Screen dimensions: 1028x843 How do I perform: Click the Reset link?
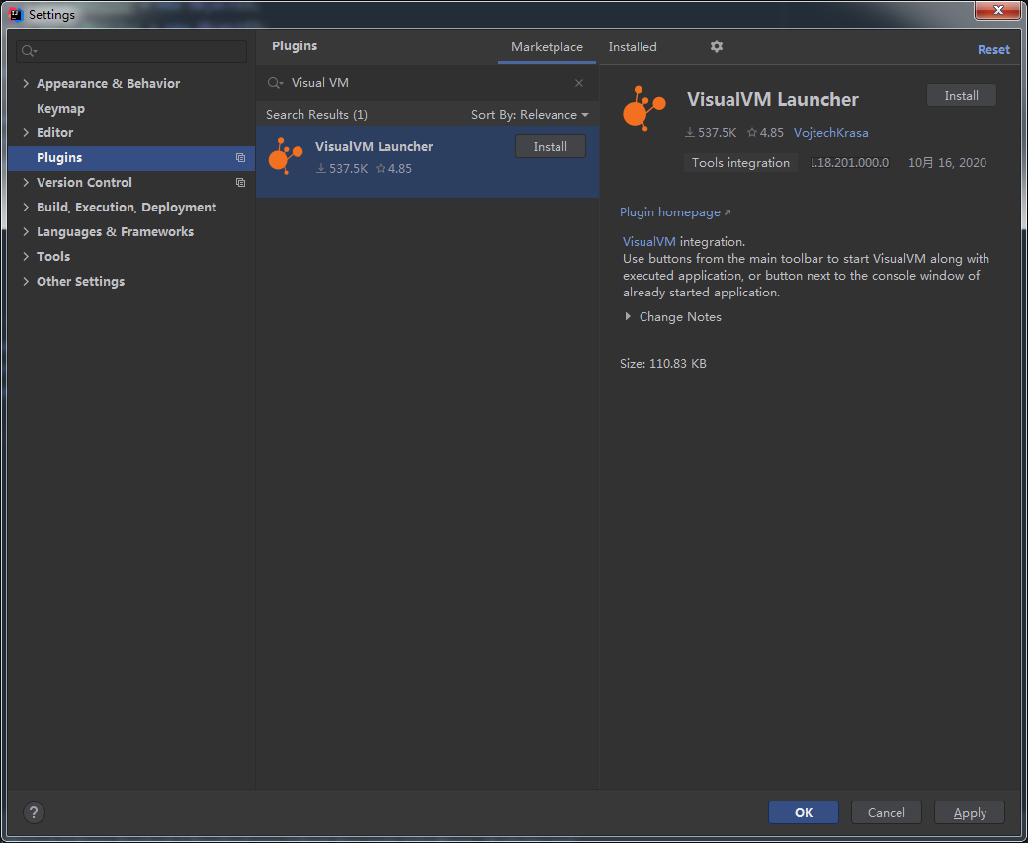coord(993,49)
